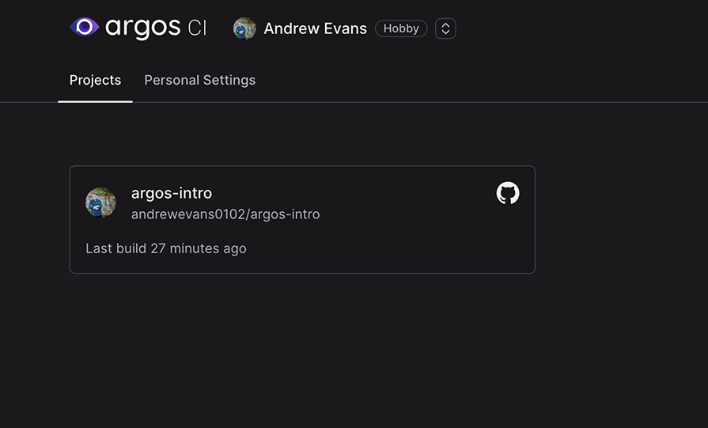Open the Personal Settings tab
This screenshot has width=708, height=428.
coord(199,80)
